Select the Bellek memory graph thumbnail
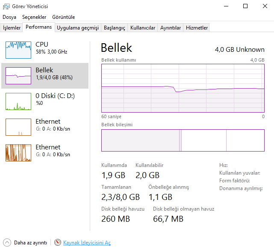 pyautogui.click(x=18, y=76)
